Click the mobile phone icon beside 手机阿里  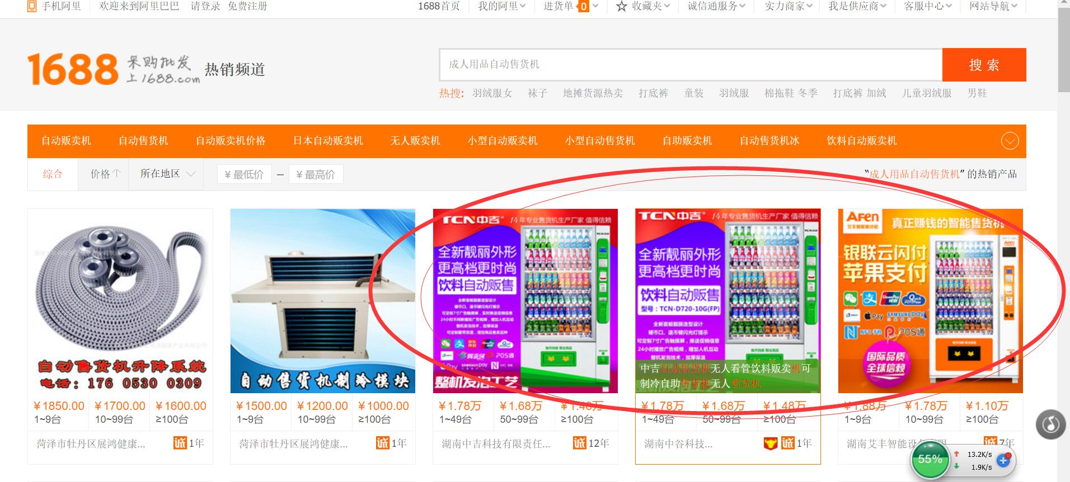32,6
